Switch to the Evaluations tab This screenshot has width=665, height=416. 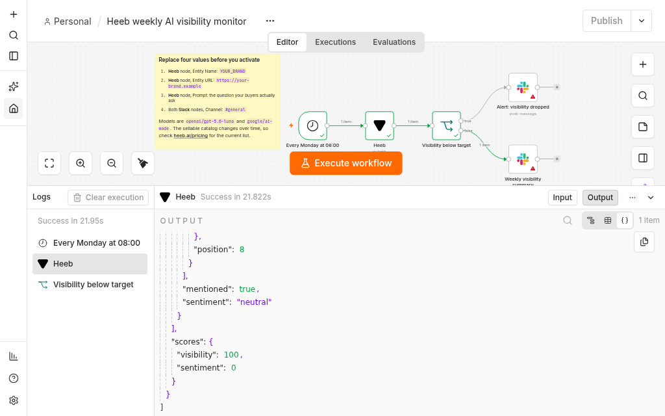(394, 42)
